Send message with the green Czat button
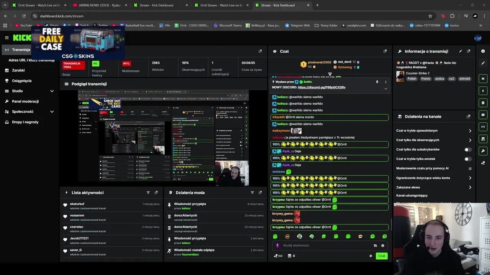 click(x=381, y=256)
